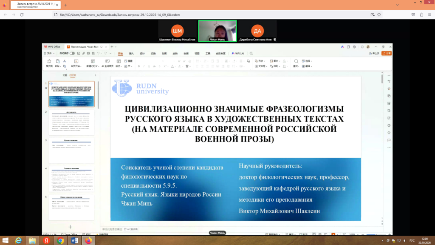This screenshot has height=245, width=435.
Task: Open Yandex browser from the taskbar
Action: click(46, 241)
